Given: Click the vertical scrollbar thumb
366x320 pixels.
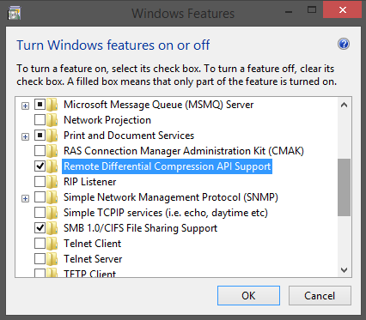Looking at the screenshot, I should coord(344,187).
